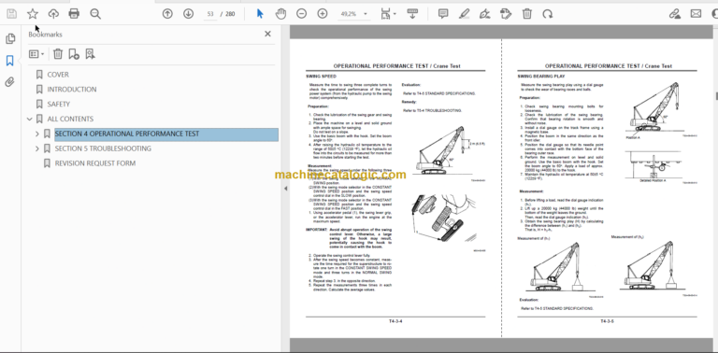Image resolution: width=718 pixels, height=353 pixels.
Task: Open REVISION REQUEST FORM bookmark
Action: click(95, 163)
